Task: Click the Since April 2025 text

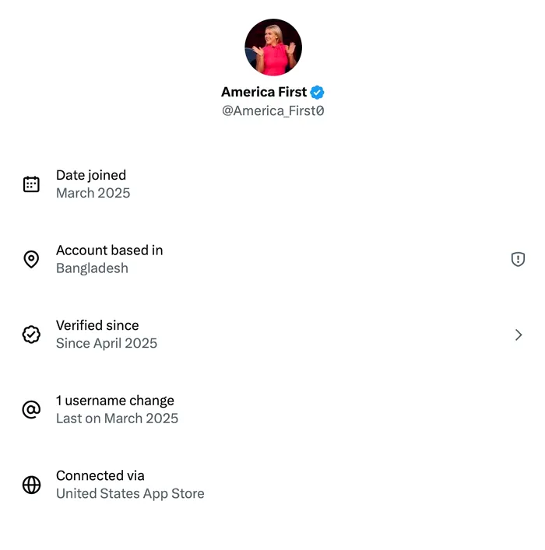Action: click(107, 343)
